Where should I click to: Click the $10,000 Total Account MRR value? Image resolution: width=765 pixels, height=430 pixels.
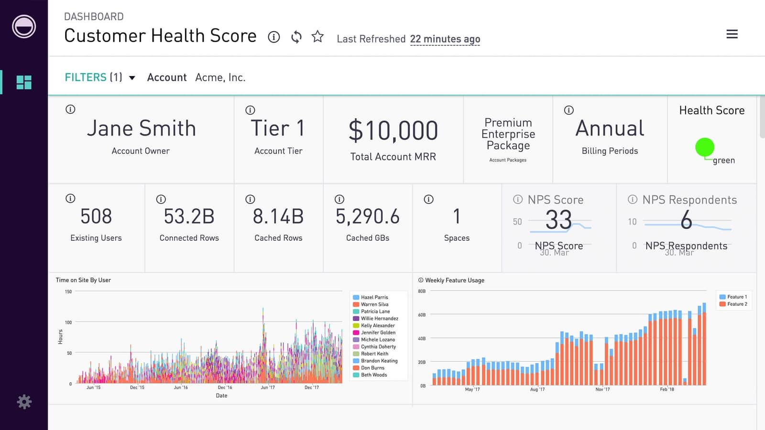393,131
